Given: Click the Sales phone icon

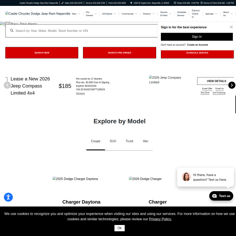Looking at the screenshot, I should point(62,3).
